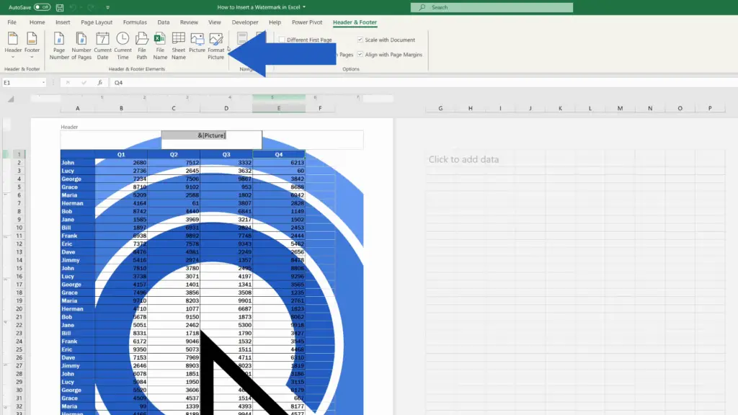This screenshot has height=415, width=738.
Task: Insert the File Name element
Action: point(160,45)
